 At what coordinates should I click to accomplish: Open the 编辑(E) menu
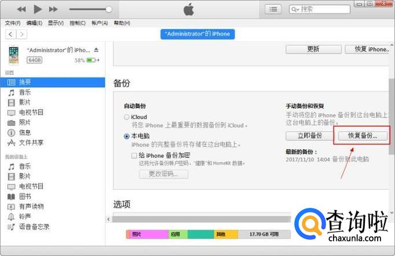(34, 23)
